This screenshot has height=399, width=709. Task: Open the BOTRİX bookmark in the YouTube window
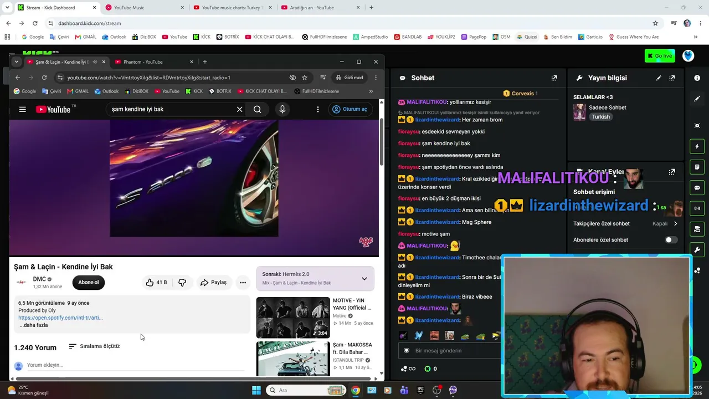click(x=220, y=91)
